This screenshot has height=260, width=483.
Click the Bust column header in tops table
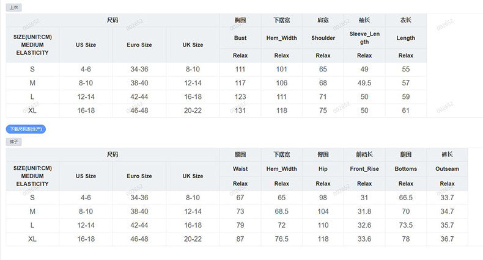240,38
